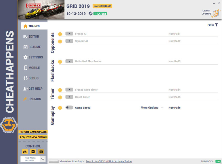Toggle the NUMLOCK ON indicator

[x=218, y=161]
